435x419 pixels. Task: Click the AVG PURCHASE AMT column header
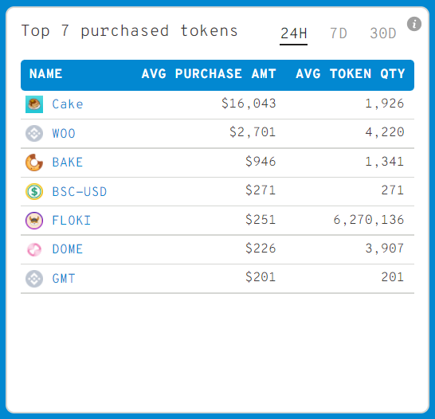click(209, 74)
